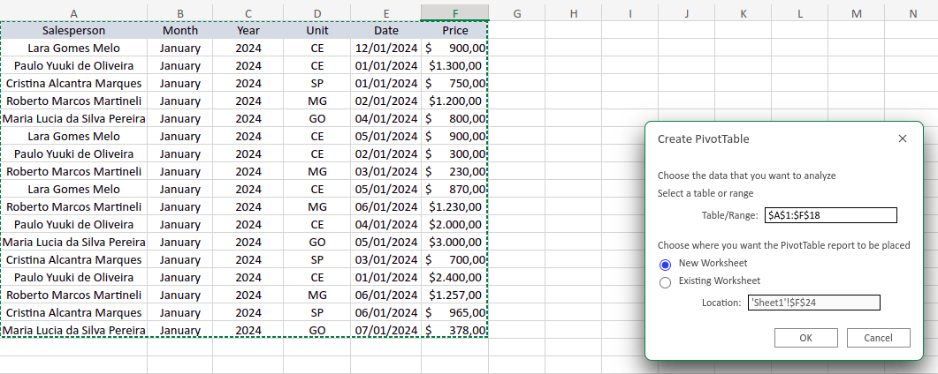Screen dimensions: 938x374
Task: Select the cell with price 3.000,00
Action: pos(454,242)
